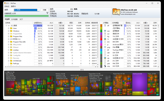Click the WizTree title bar app icon
Image resolution: width=164 pixels, height=101 pixels.
(5, 3)
